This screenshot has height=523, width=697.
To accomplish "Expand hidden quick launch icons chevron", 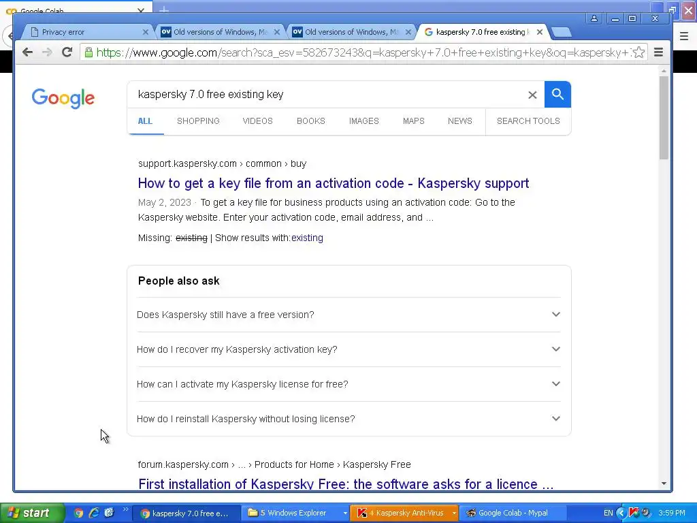I will [x=125, y=509].
